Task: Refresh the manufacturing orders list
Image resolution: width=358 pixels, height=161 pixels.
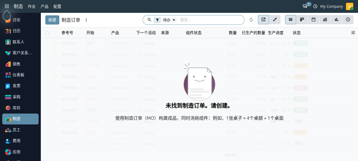Action: pos(251,20)
